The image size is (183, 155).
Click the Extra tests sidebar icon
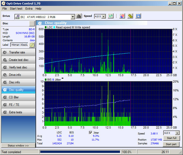click(5, 112)
